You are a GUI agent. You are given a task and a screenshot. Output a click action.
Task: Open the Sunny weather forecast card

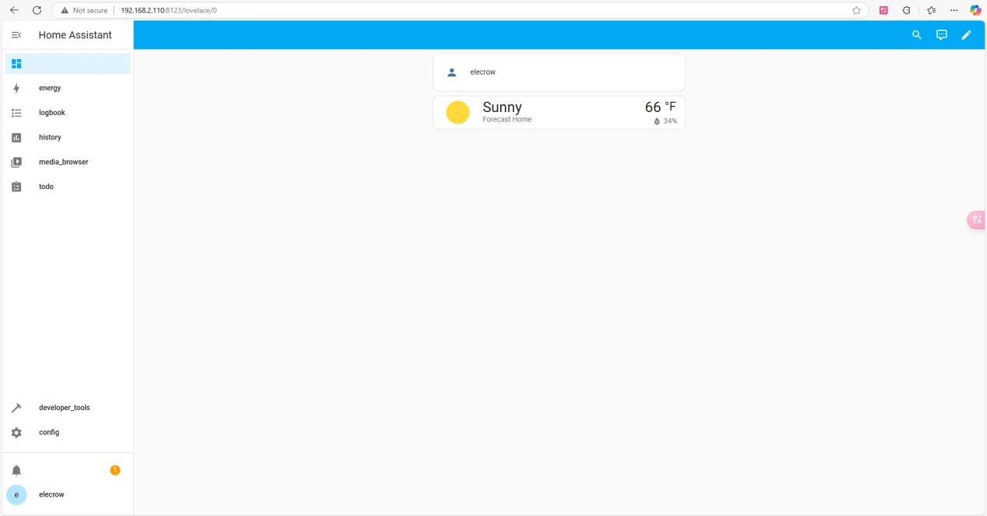coord(559,113)
